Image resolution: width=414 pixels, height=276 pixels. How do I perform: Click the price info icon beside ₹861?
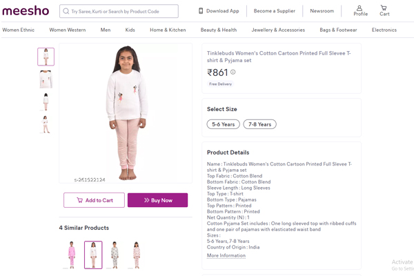(x=233, y=72)
